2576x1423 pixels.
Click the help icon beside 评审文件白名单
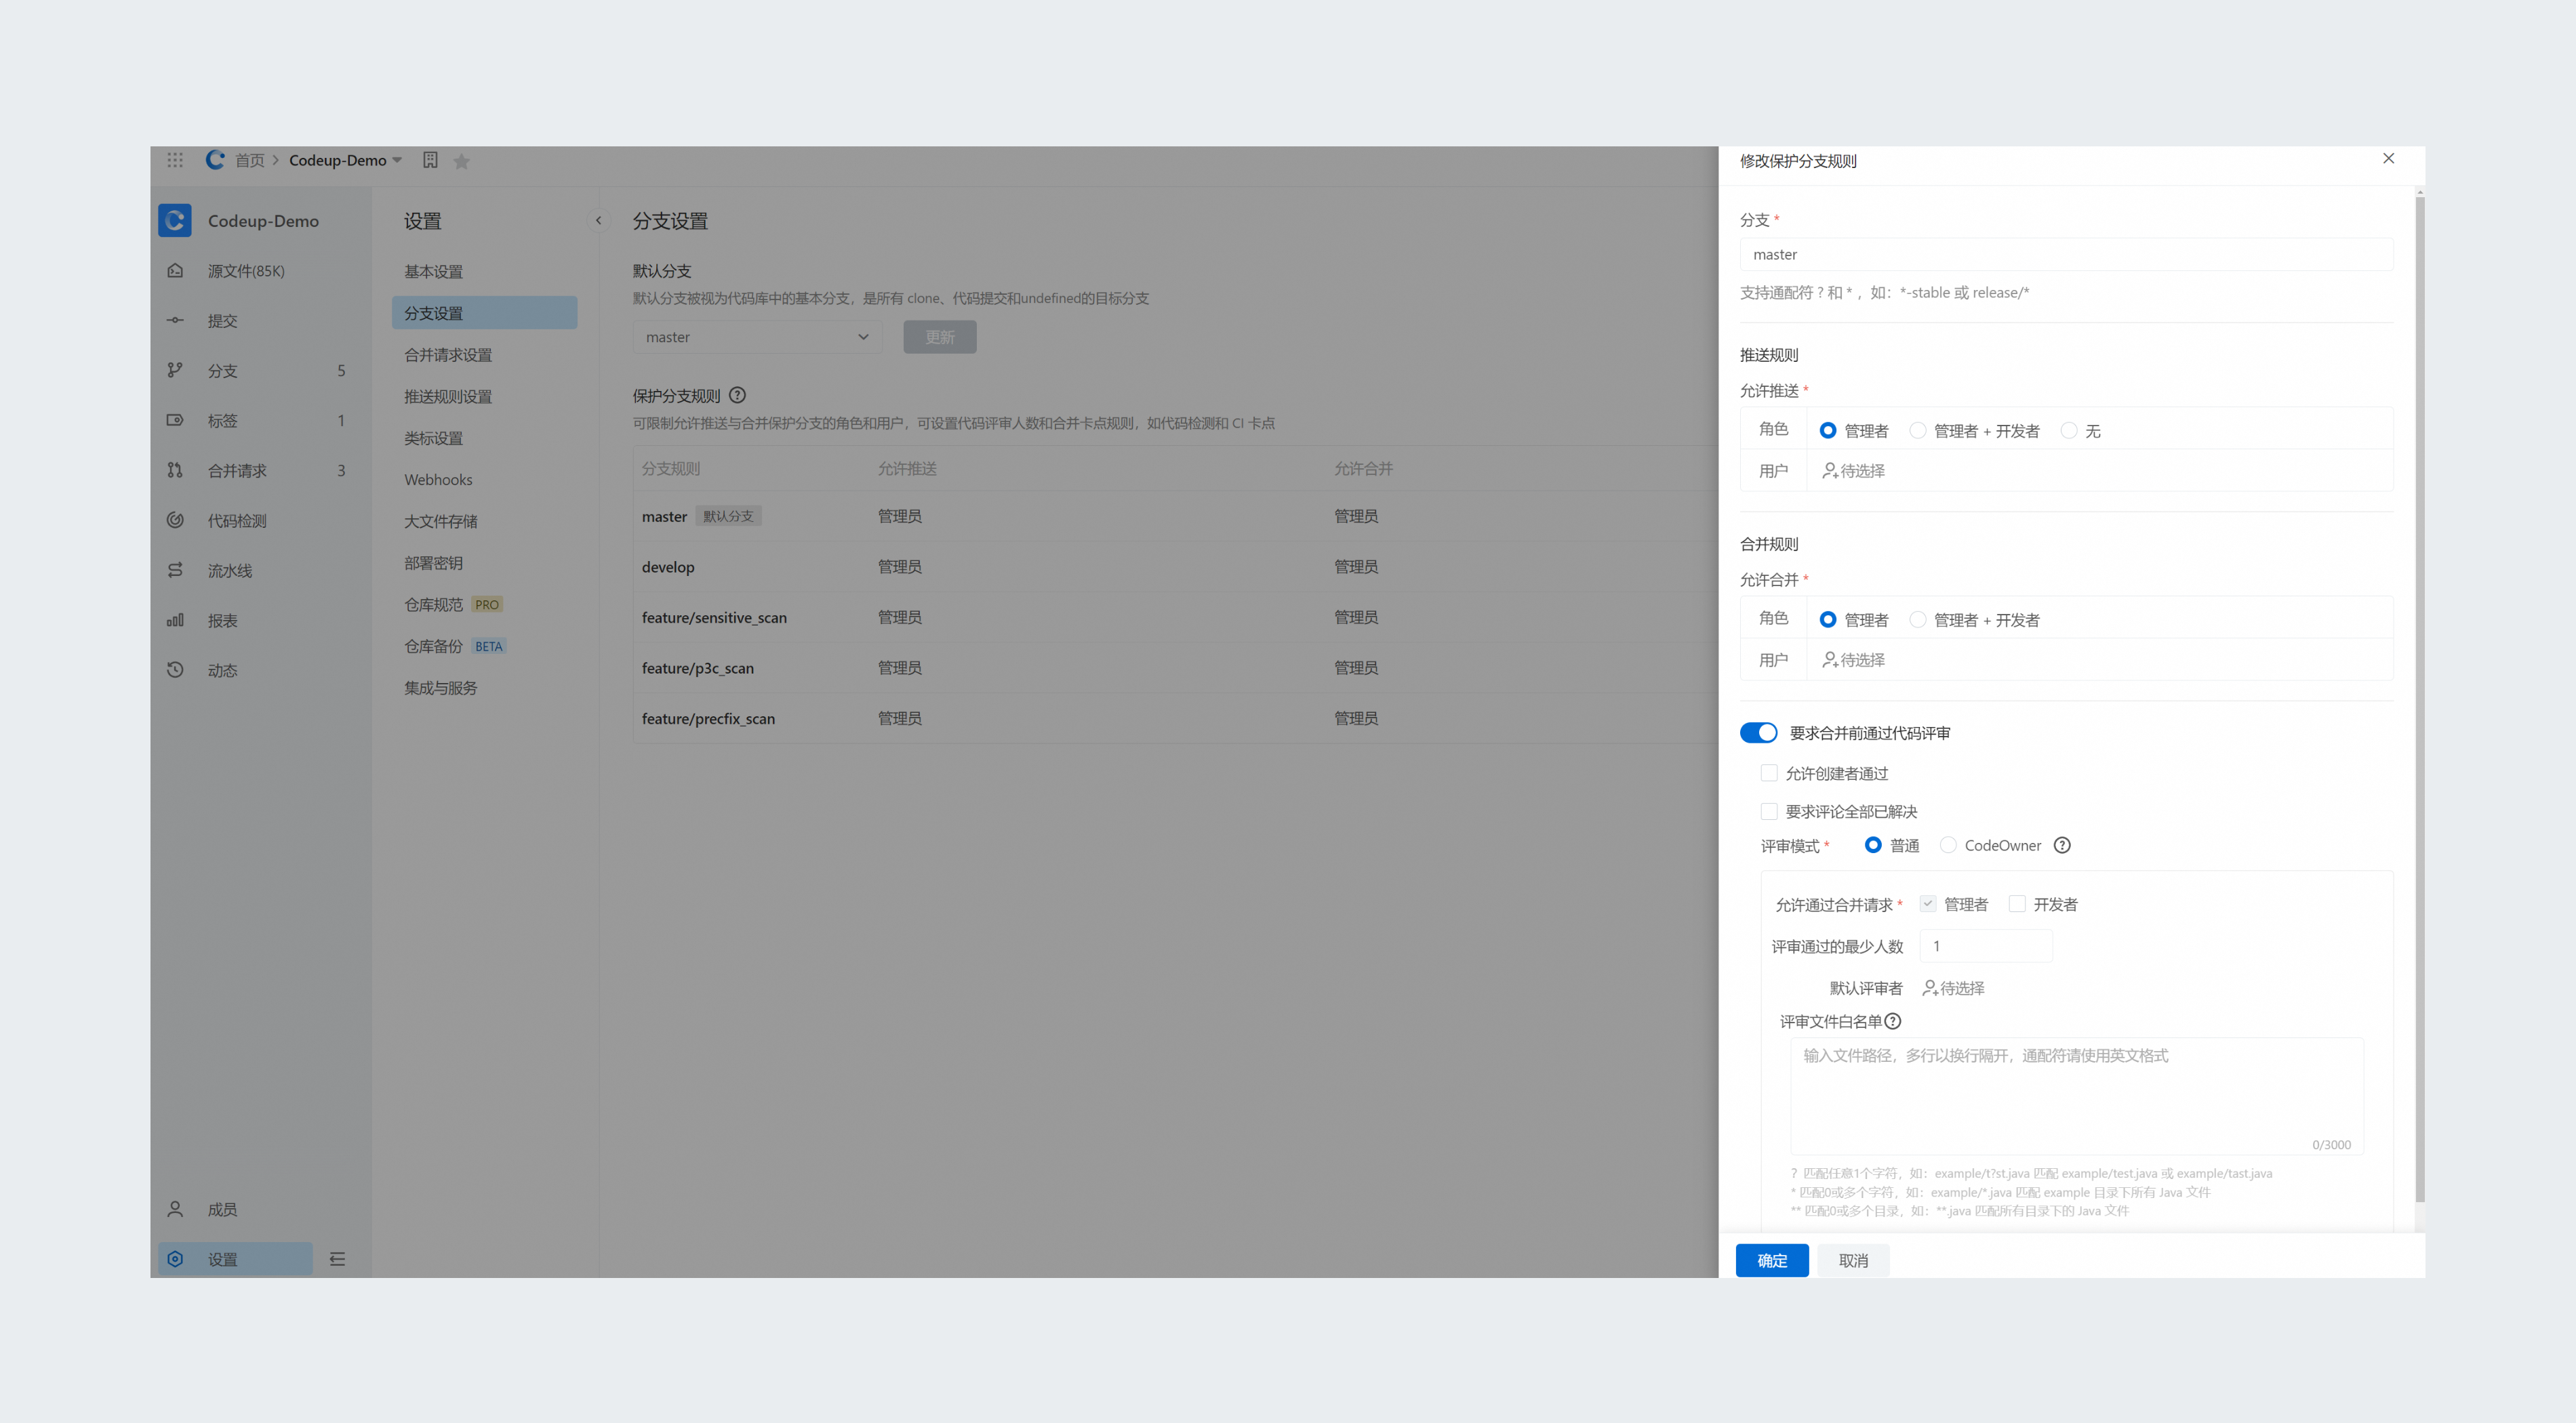click(1892, 1021)
